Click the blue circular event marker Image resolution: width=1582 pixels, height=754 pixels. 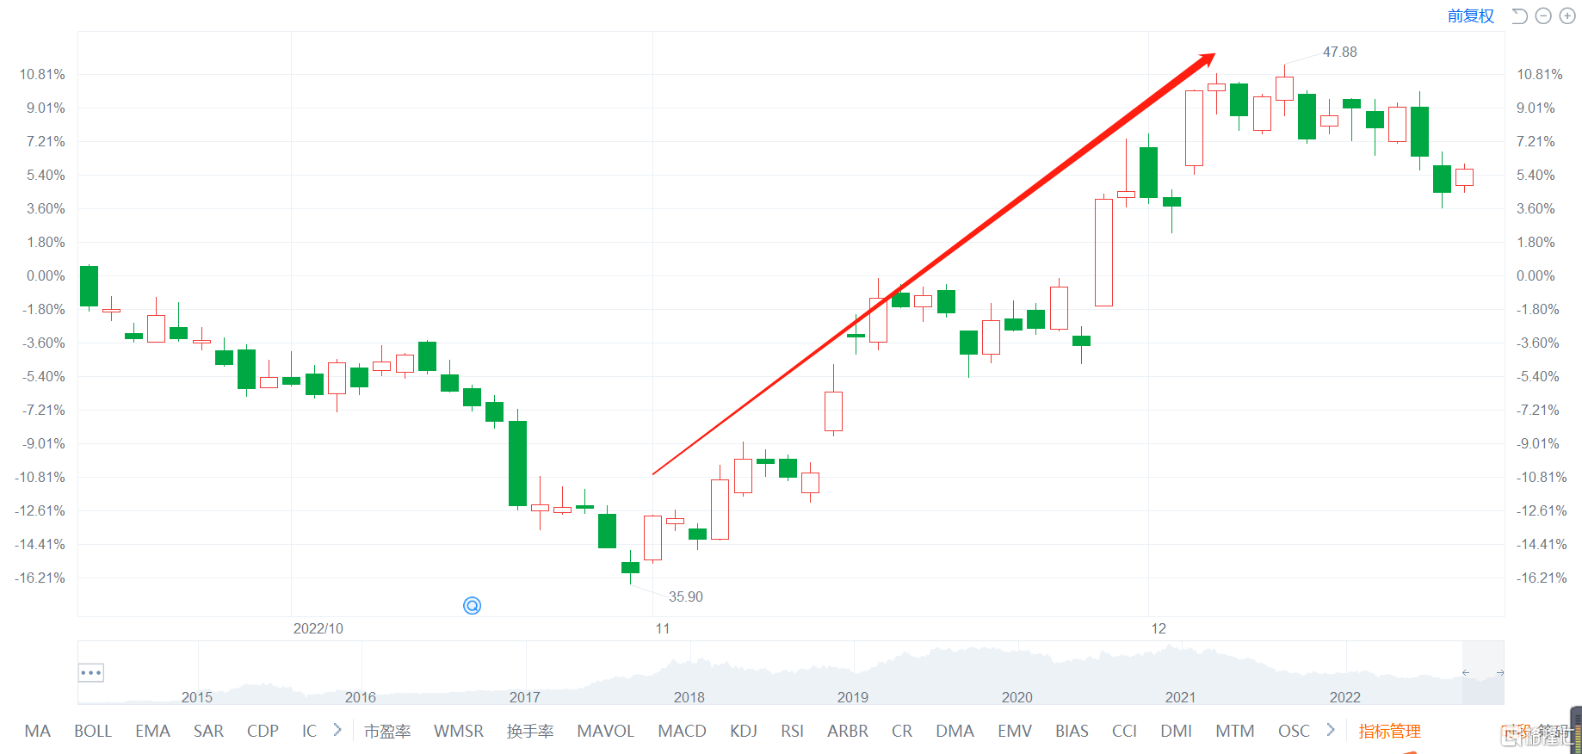coord(472,606)
